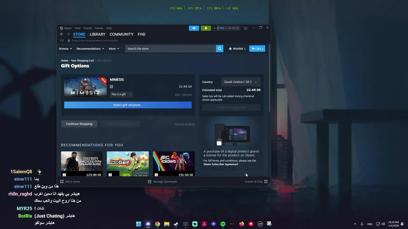Open Firefox from the taskbar

pos(242,224)
